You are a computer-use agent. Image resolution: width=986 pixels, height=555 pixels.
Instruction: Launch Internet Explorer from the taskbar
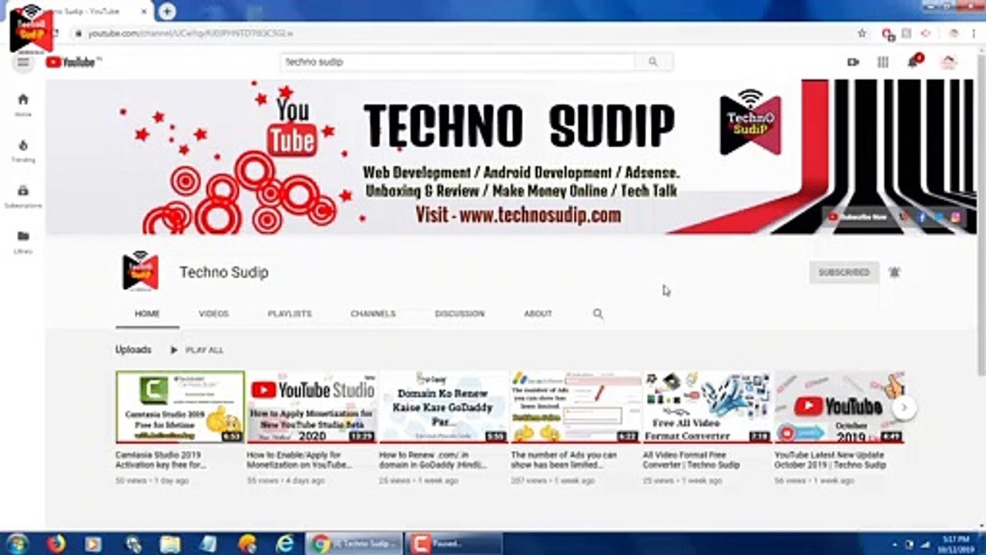(284, 543)
